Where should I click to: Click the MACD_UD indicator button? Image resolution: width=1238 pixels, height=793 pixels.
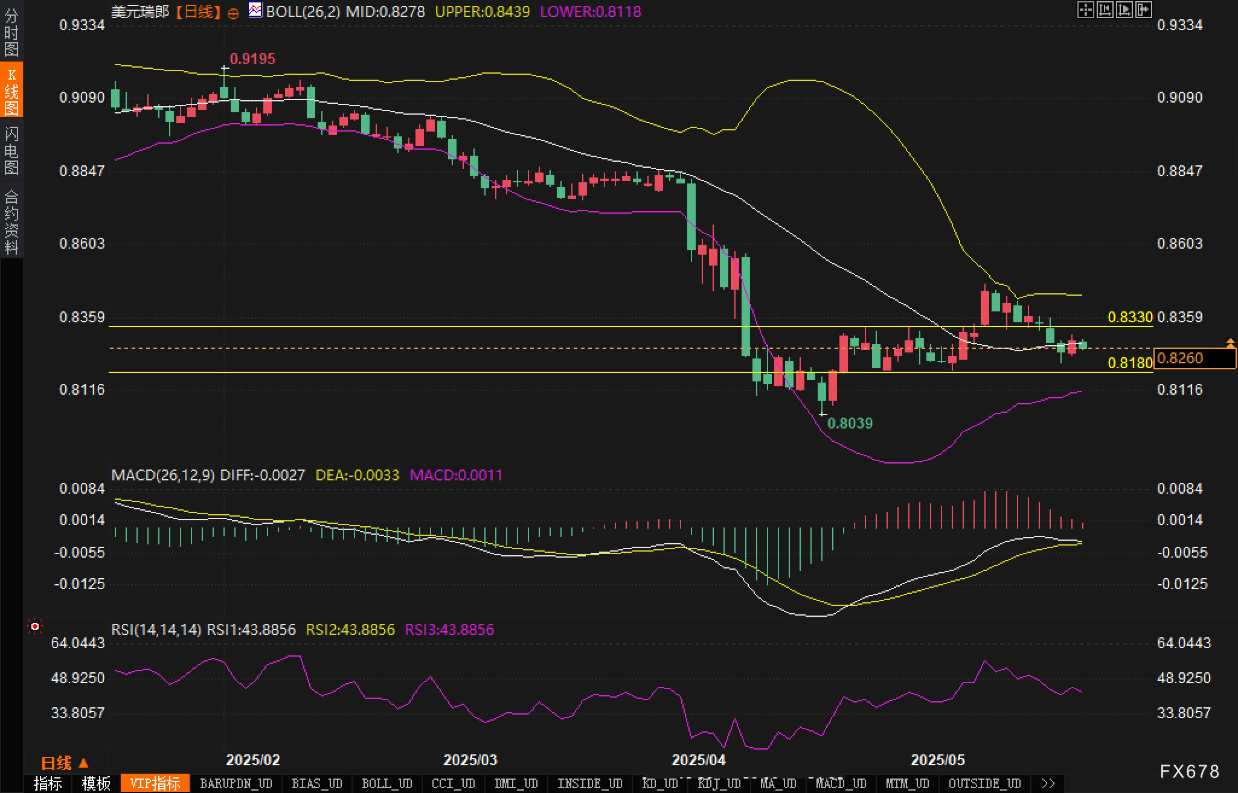(x=841, y=783)
